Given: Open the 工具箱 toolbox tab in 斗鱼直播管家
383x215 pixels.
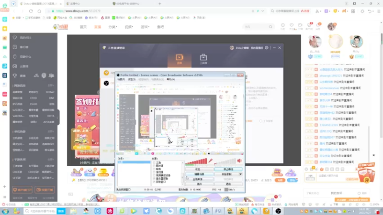Looking at the screenshot, I should pos(203,59).
